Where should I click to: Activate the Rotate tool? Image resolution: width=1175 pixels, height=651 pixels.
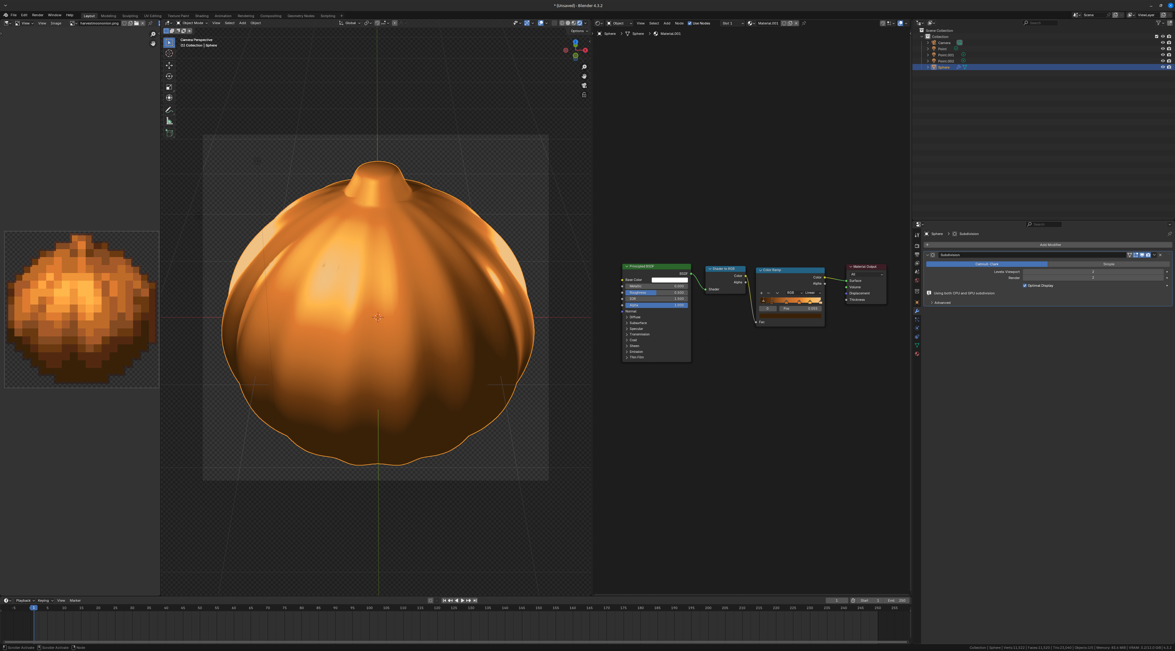point(169,76)
